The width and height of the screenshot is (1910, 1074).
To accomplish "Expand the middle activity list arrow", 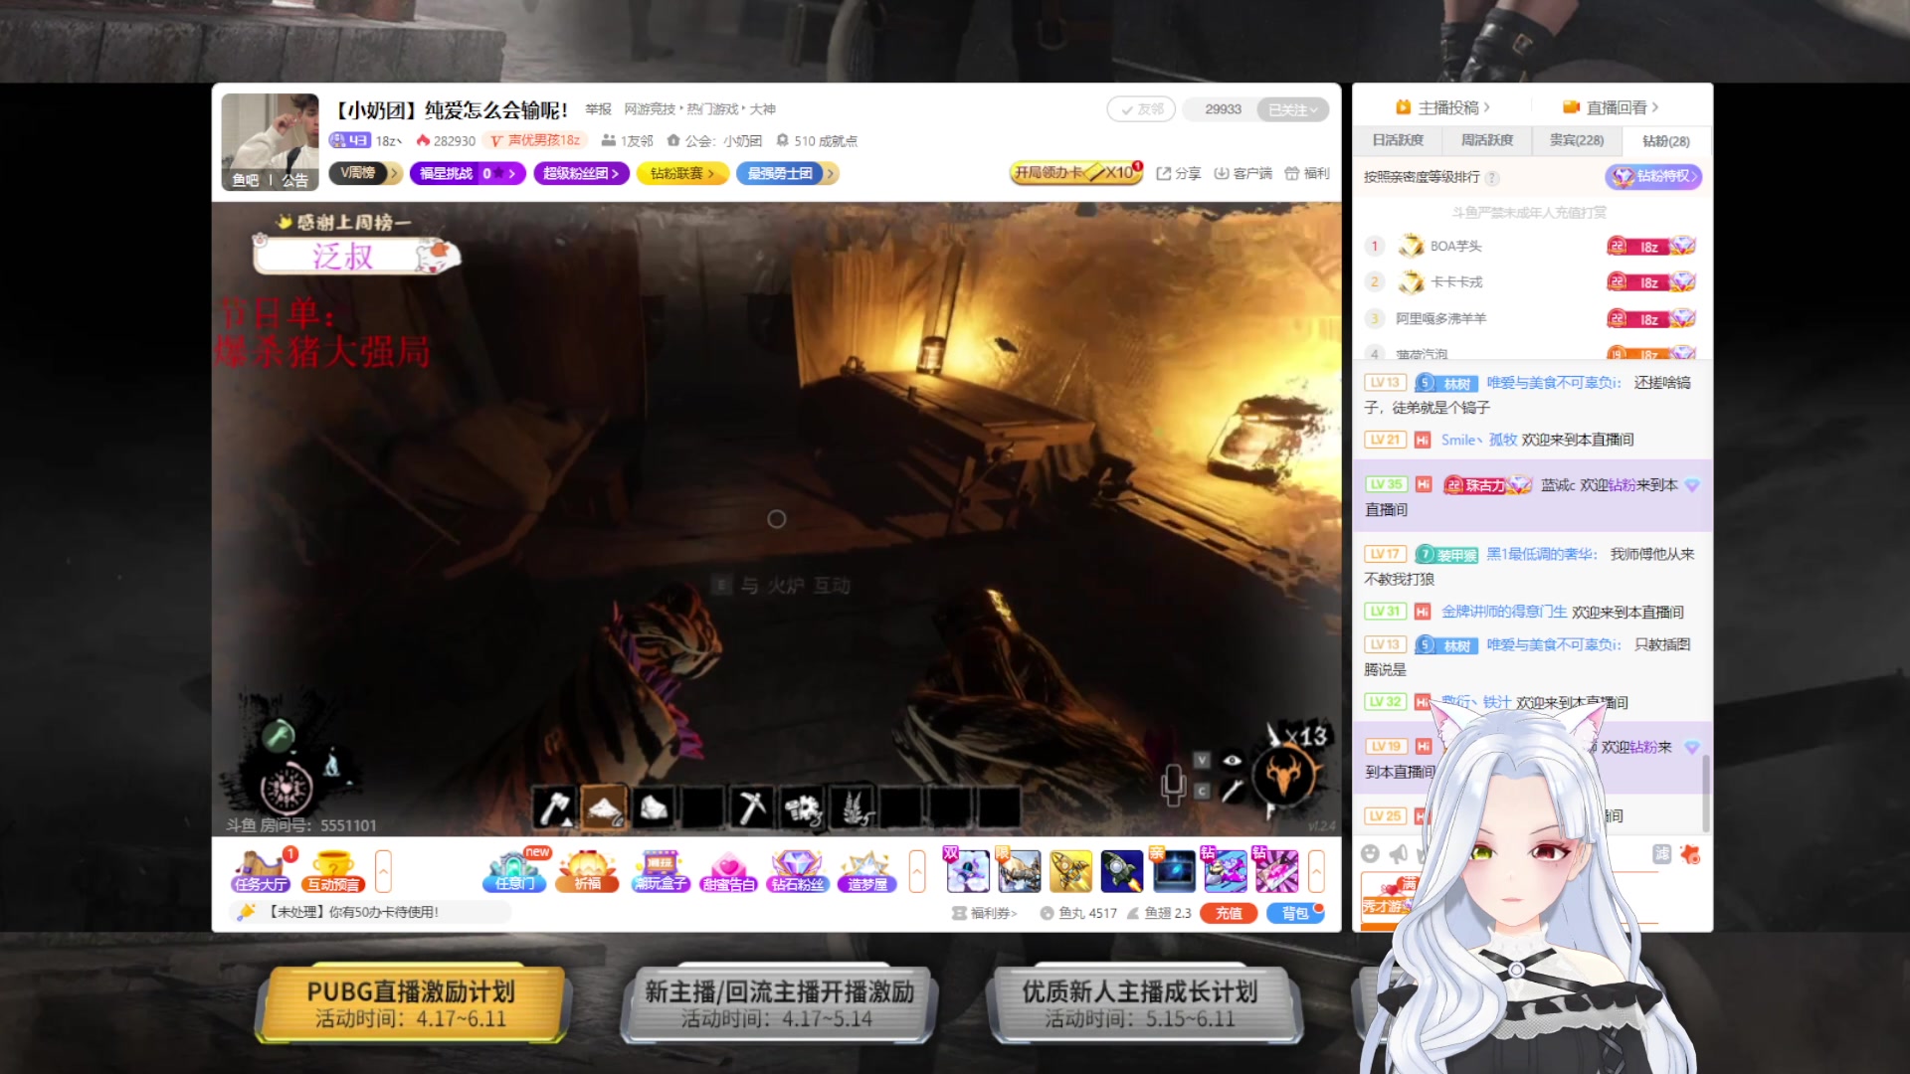I will pos(917,870).
